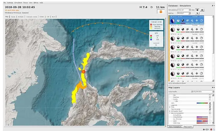Click quartered ball icon in highlighted simulation row
The width and height of the screenshot is (219, 131).
tap(183, 21)
